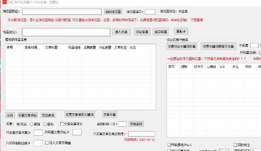Toggle the 导入文章不覆盖 checkbox

tap(47, 143)
